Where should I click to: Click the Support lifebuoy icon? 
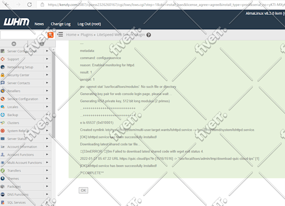tap(3, 59)
